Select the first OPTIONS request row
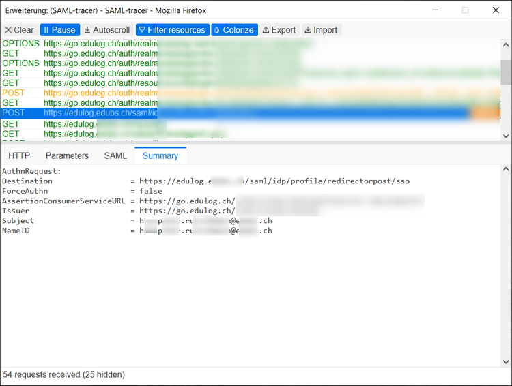Screen dimensions: 512x386 pyautogui.click(x=251, y=44)
